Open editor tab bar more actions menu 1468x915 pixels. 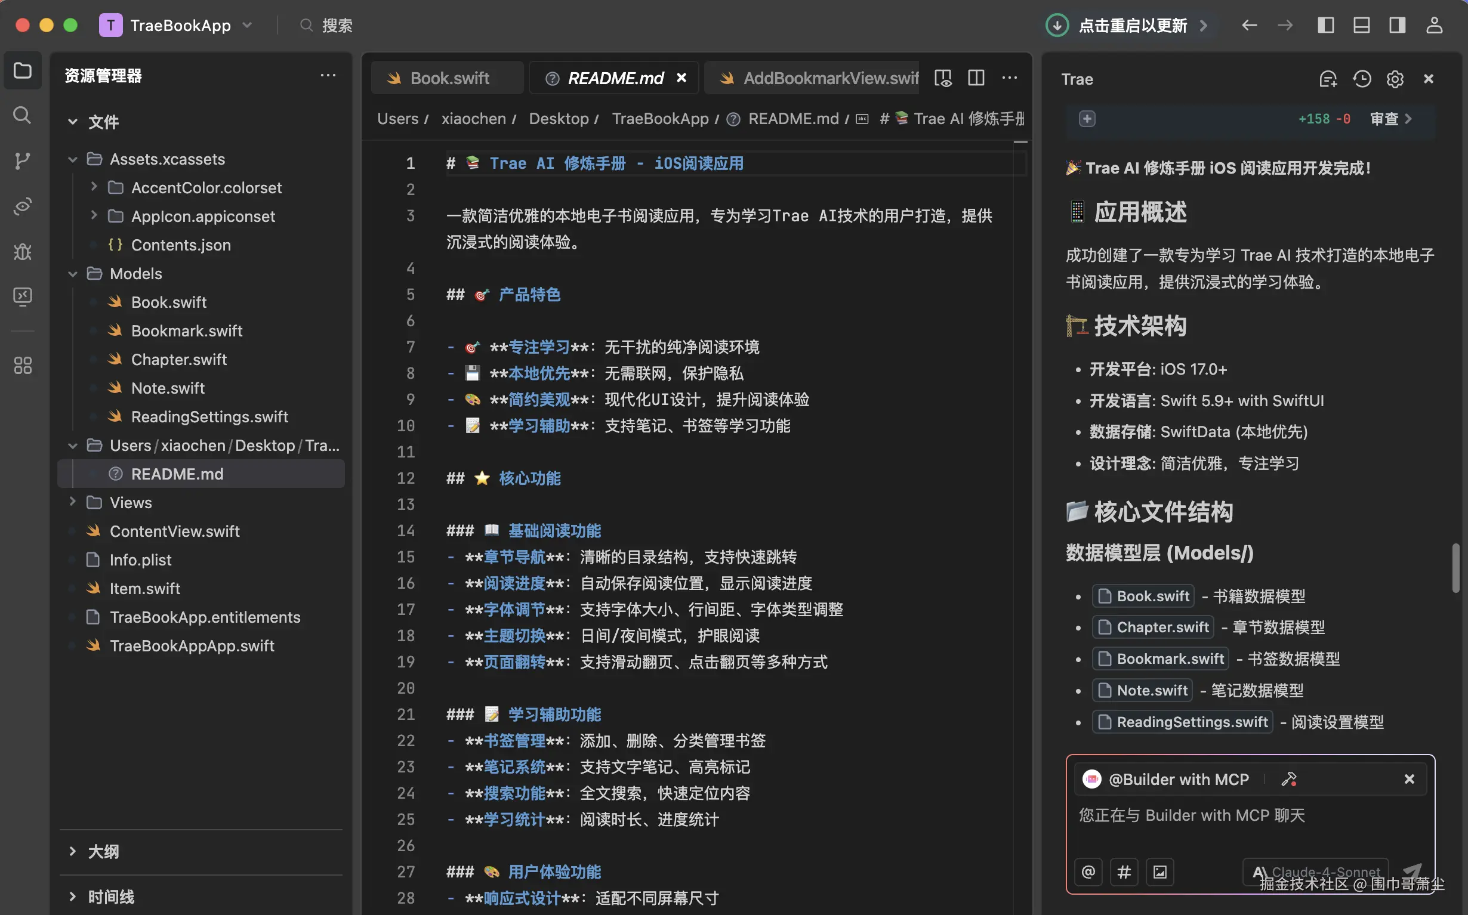pos(1009,78)
